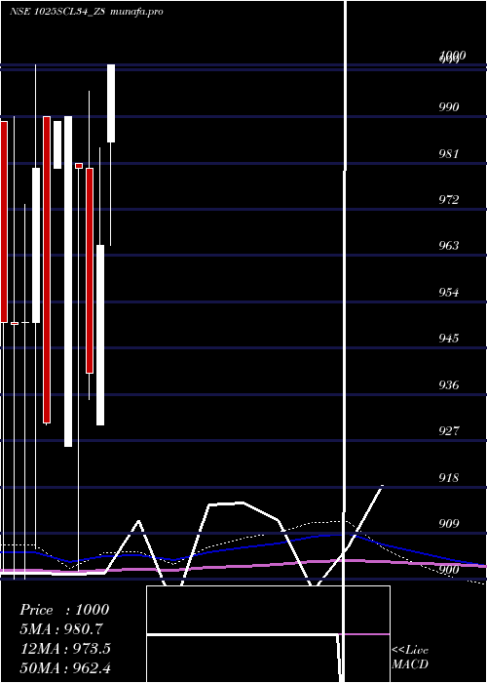The height and width of the screenshot is (683, 487).
Task: Click the tallest white candlestick reaching 1000
Action: pyautogui.click(x=111, y=103)
